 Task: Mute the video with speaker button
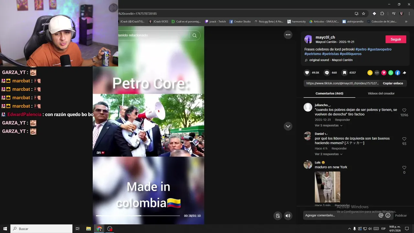288,216
